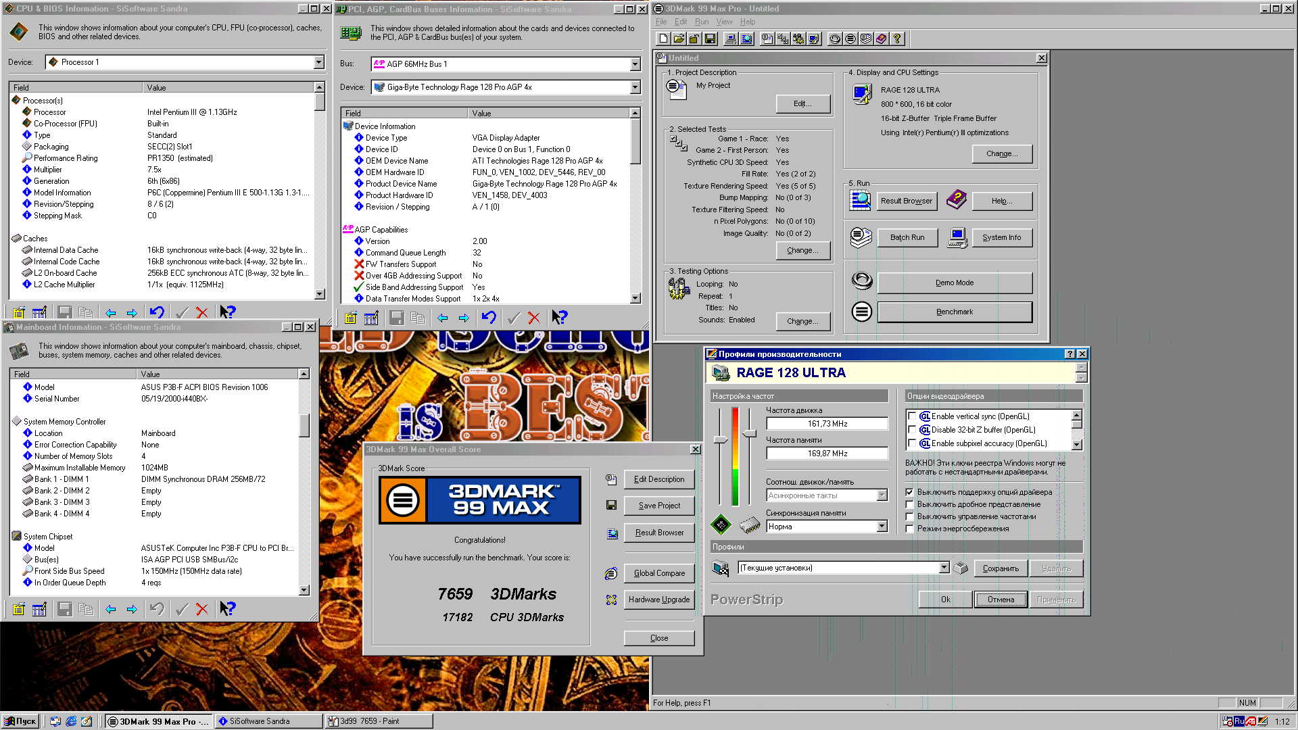Open the AGP 66MHz Bus 1 dropdown
Viewport: 1298px width, 730px height.
(x=635, y=64)
